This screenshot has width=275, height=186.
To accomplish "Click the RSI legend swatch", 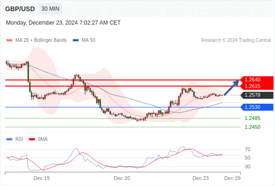I will click(x=9, y=139).
